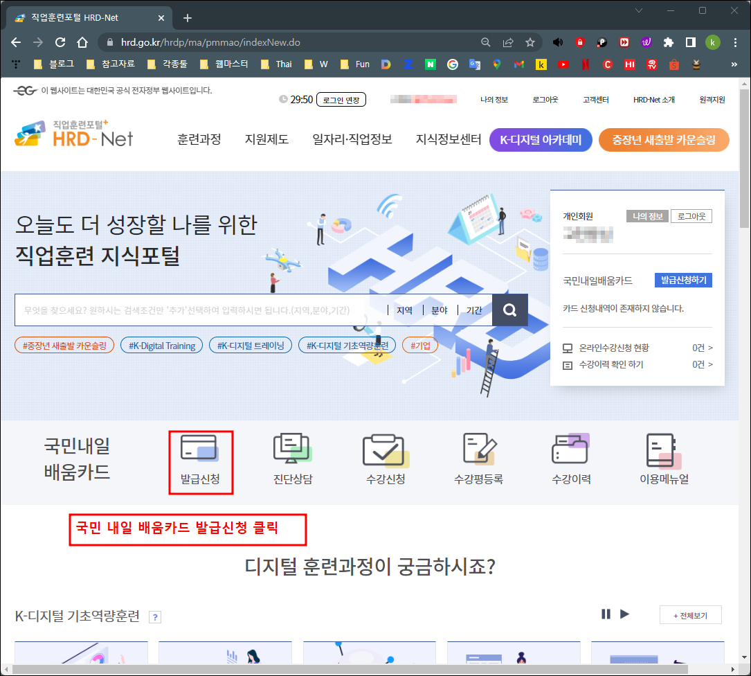Expand the bookmarks overflow chevron
Image resolution: width=751 pixels, height=676 pixels.
click(736, 64)
